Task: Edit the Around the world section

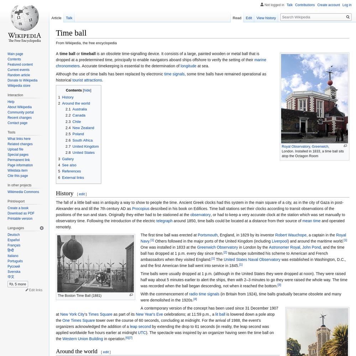Action: coord(106,352)
